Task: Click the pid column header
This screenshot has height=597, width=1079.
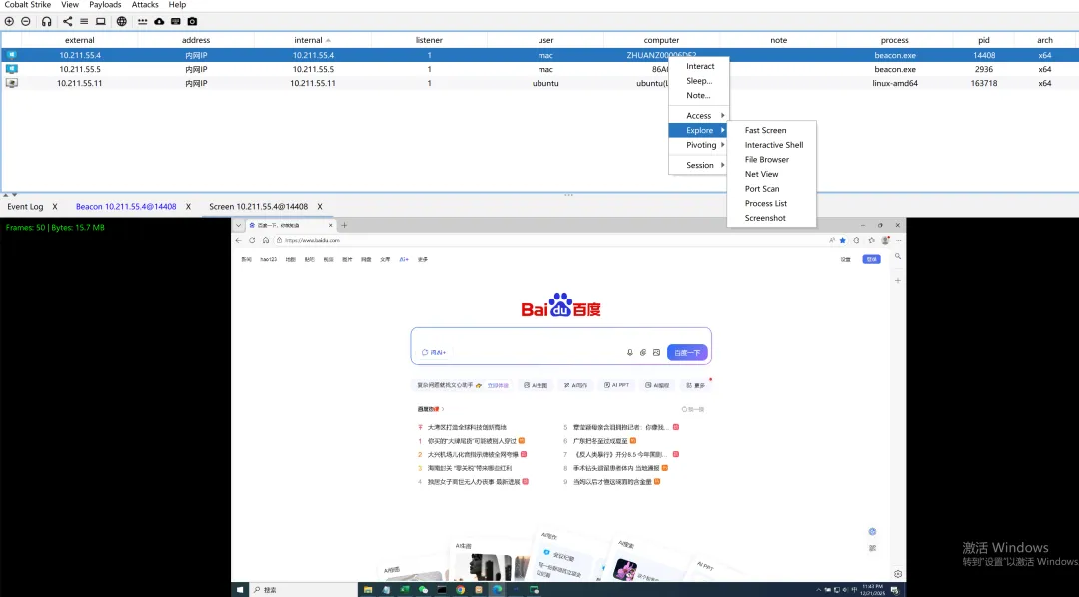Action: click(x=984, y=40)
